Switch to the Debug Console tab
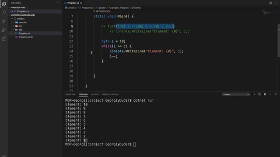 tap(110, 94)
